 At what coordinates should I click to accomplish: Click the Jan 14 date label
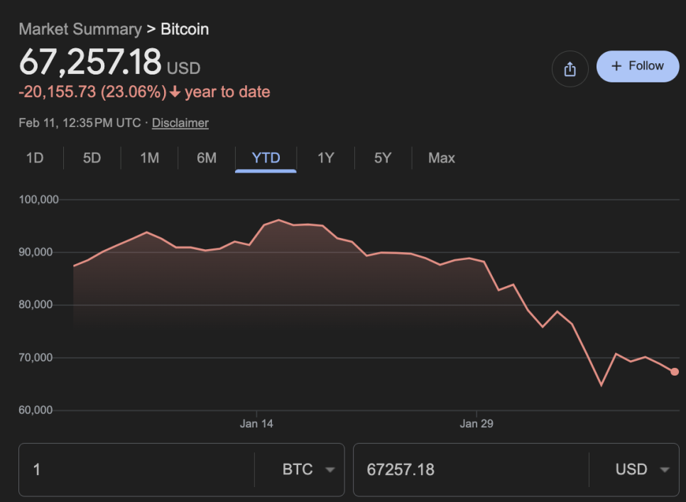[x=256, y=424]
